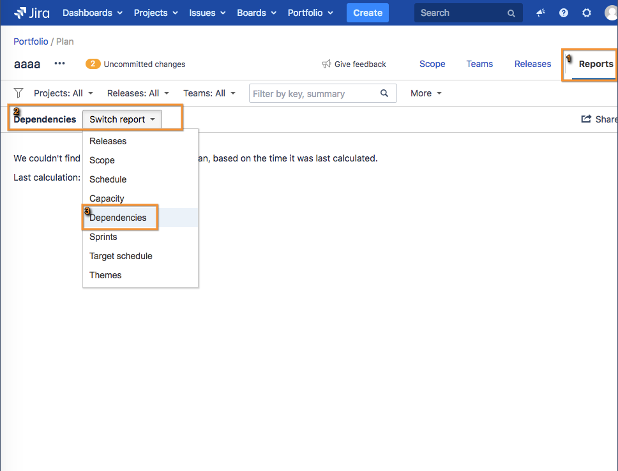Click the Share export icon
The height and width of the screenshot is (471, 618).
(586, 119)
